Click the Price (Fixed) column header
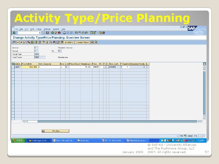 [75, 64]
